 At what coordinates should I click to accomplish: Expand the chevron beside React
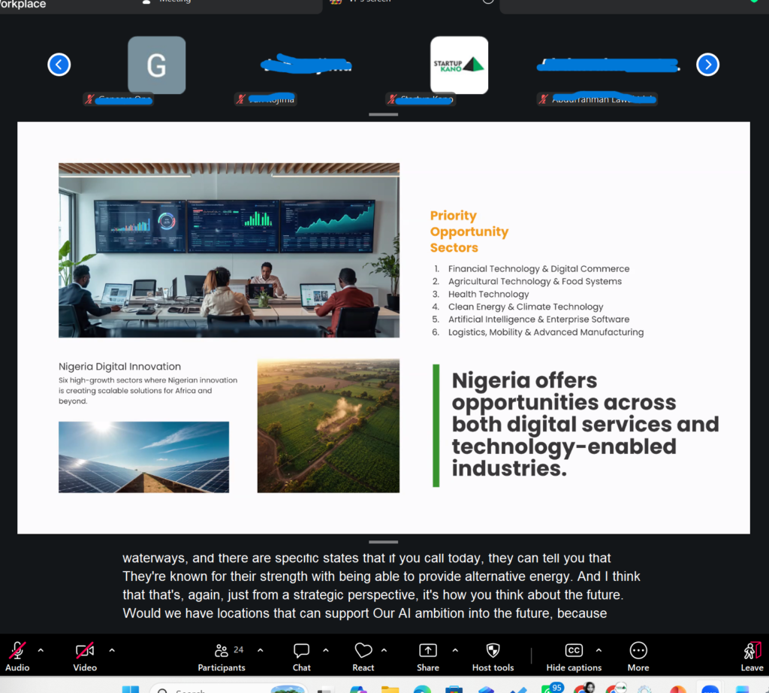click(x=384, y=650)
